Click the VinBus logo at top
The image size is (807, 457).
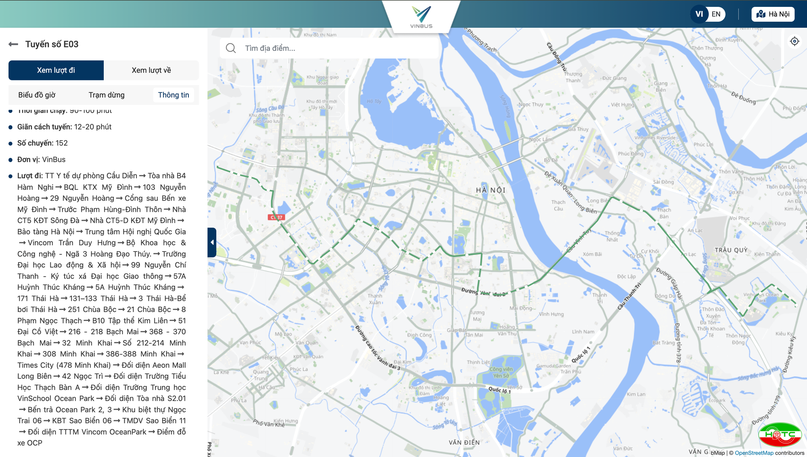point(421,17)
